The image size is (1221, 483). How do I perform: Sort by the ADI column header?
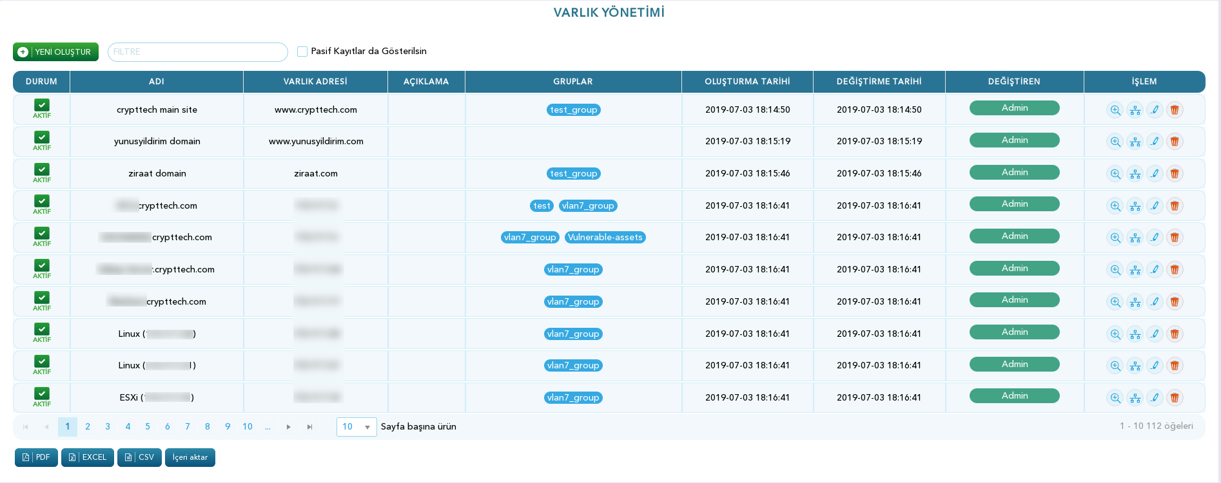point(157,82)
